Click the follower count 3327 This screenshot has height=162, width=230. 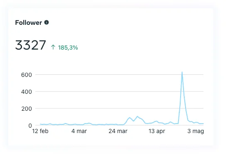click(30, 45)
